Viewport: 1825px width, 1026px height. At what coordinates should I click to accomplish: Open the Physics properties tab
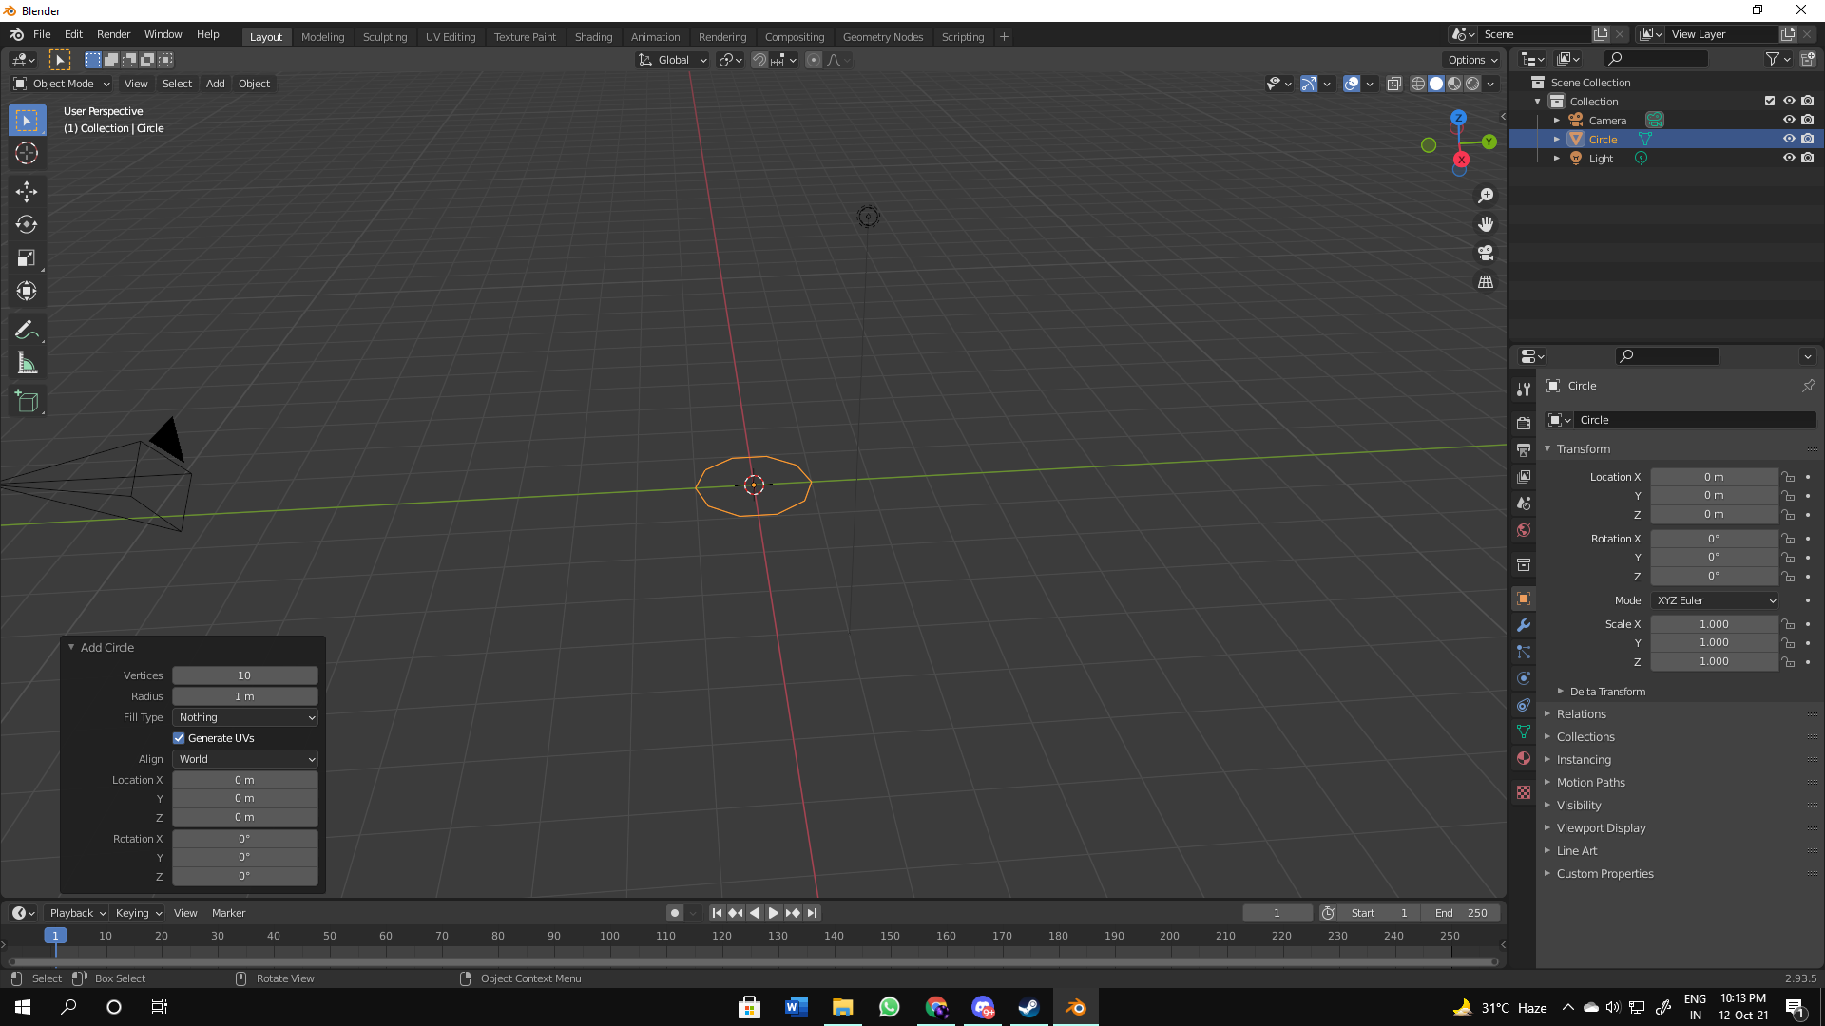click(x=1524, y=678)
